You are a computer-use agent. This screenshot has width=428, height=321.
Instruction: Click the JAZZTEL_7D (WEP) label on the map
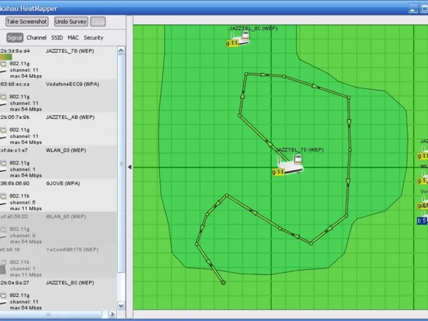pos(300,150)
